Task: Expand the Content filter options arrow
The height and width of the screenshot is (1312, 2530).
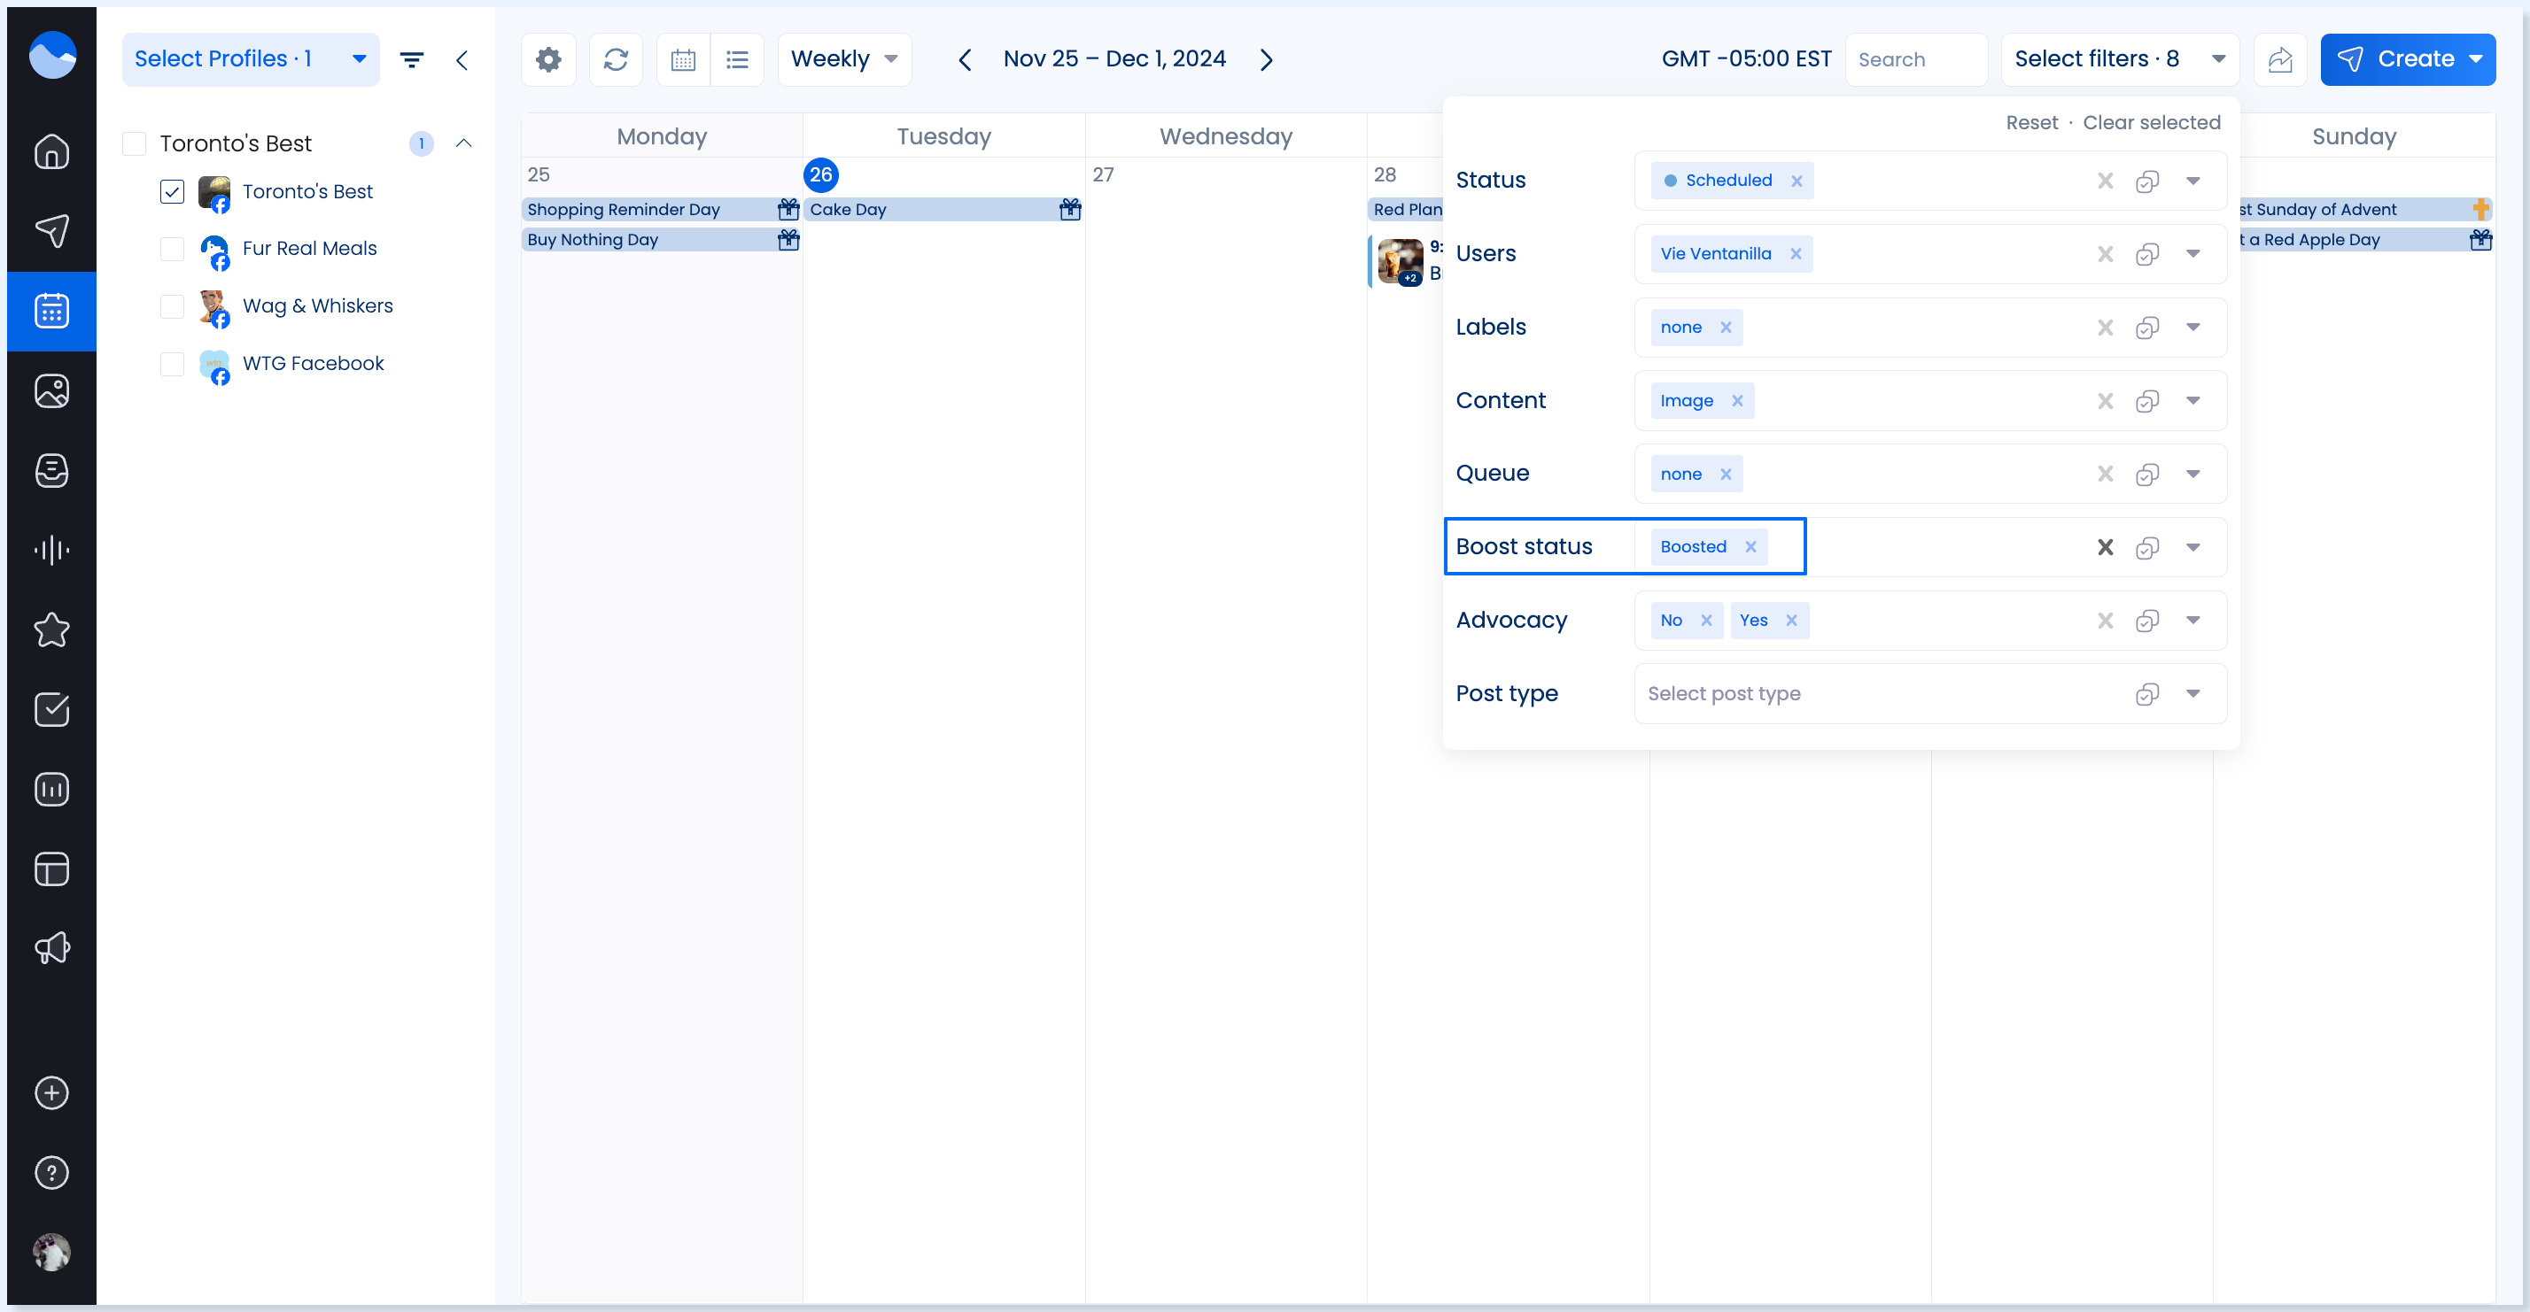Action: pyautogui.click(x=2192, y=400)
